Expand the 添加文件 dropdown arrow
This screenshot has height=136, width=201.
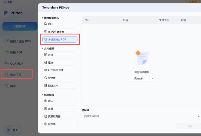[x=153, y=79]
